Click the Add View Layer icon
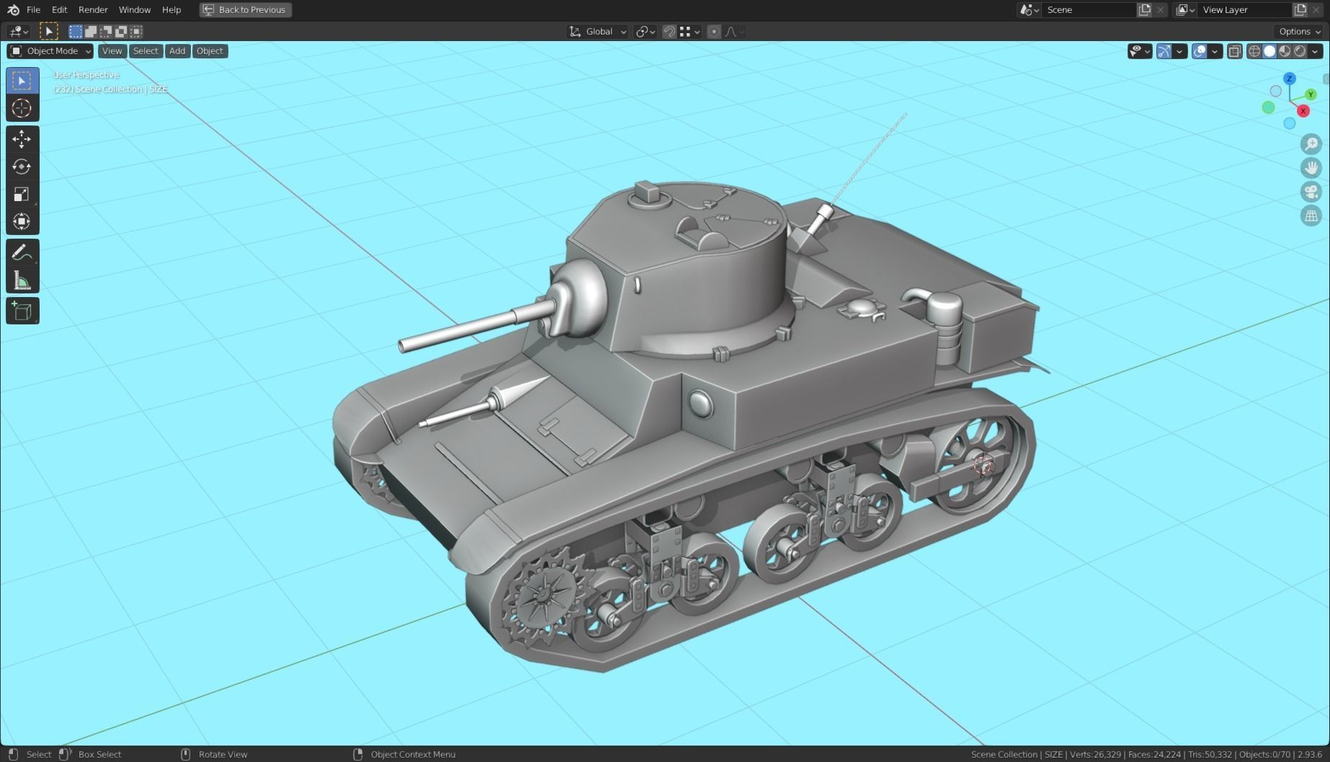The image size is (1330, 762). click(x=1300, y=10)
